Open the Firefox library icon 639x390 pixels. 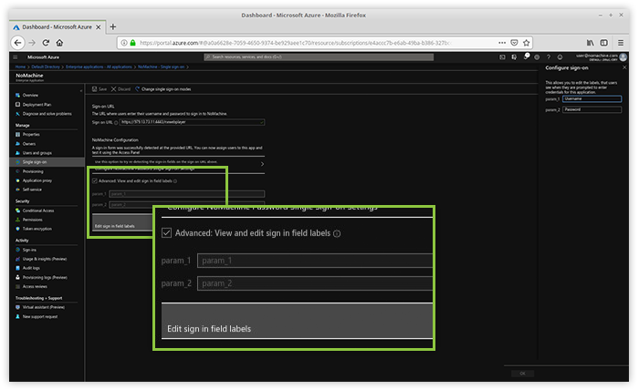pyautogui.click(x=590, y=43)
